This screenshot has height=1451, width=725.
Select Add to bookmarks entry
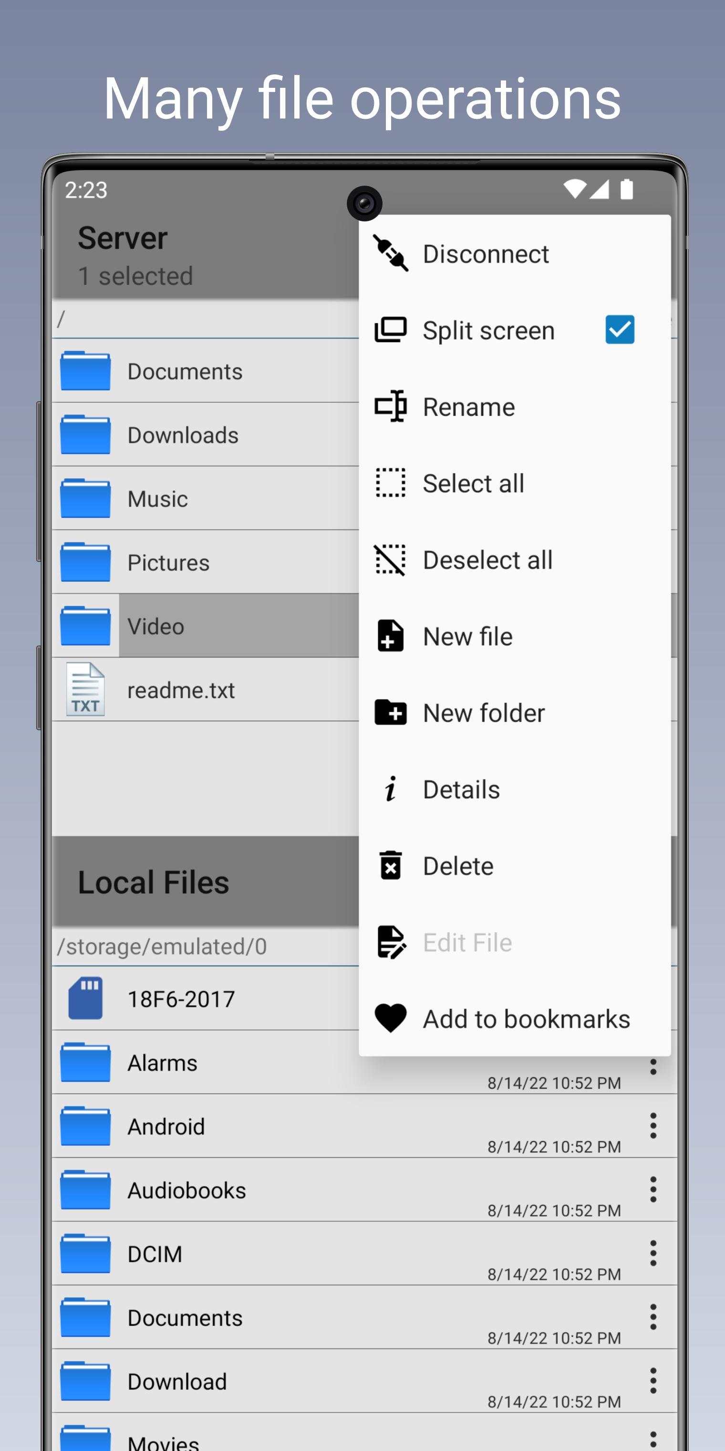pos(515,1019)
